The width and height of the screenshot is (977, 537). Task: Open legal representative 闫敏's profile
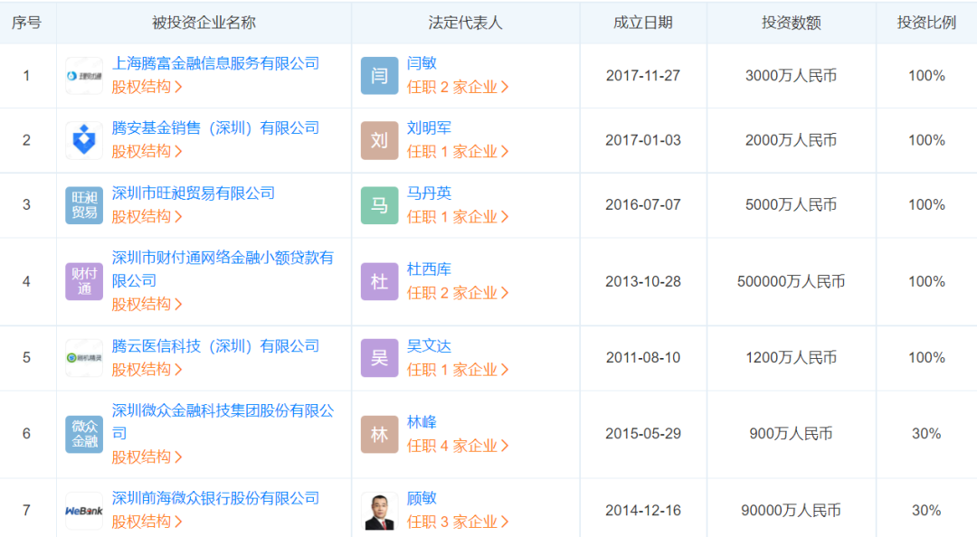(x=422, y=63)
